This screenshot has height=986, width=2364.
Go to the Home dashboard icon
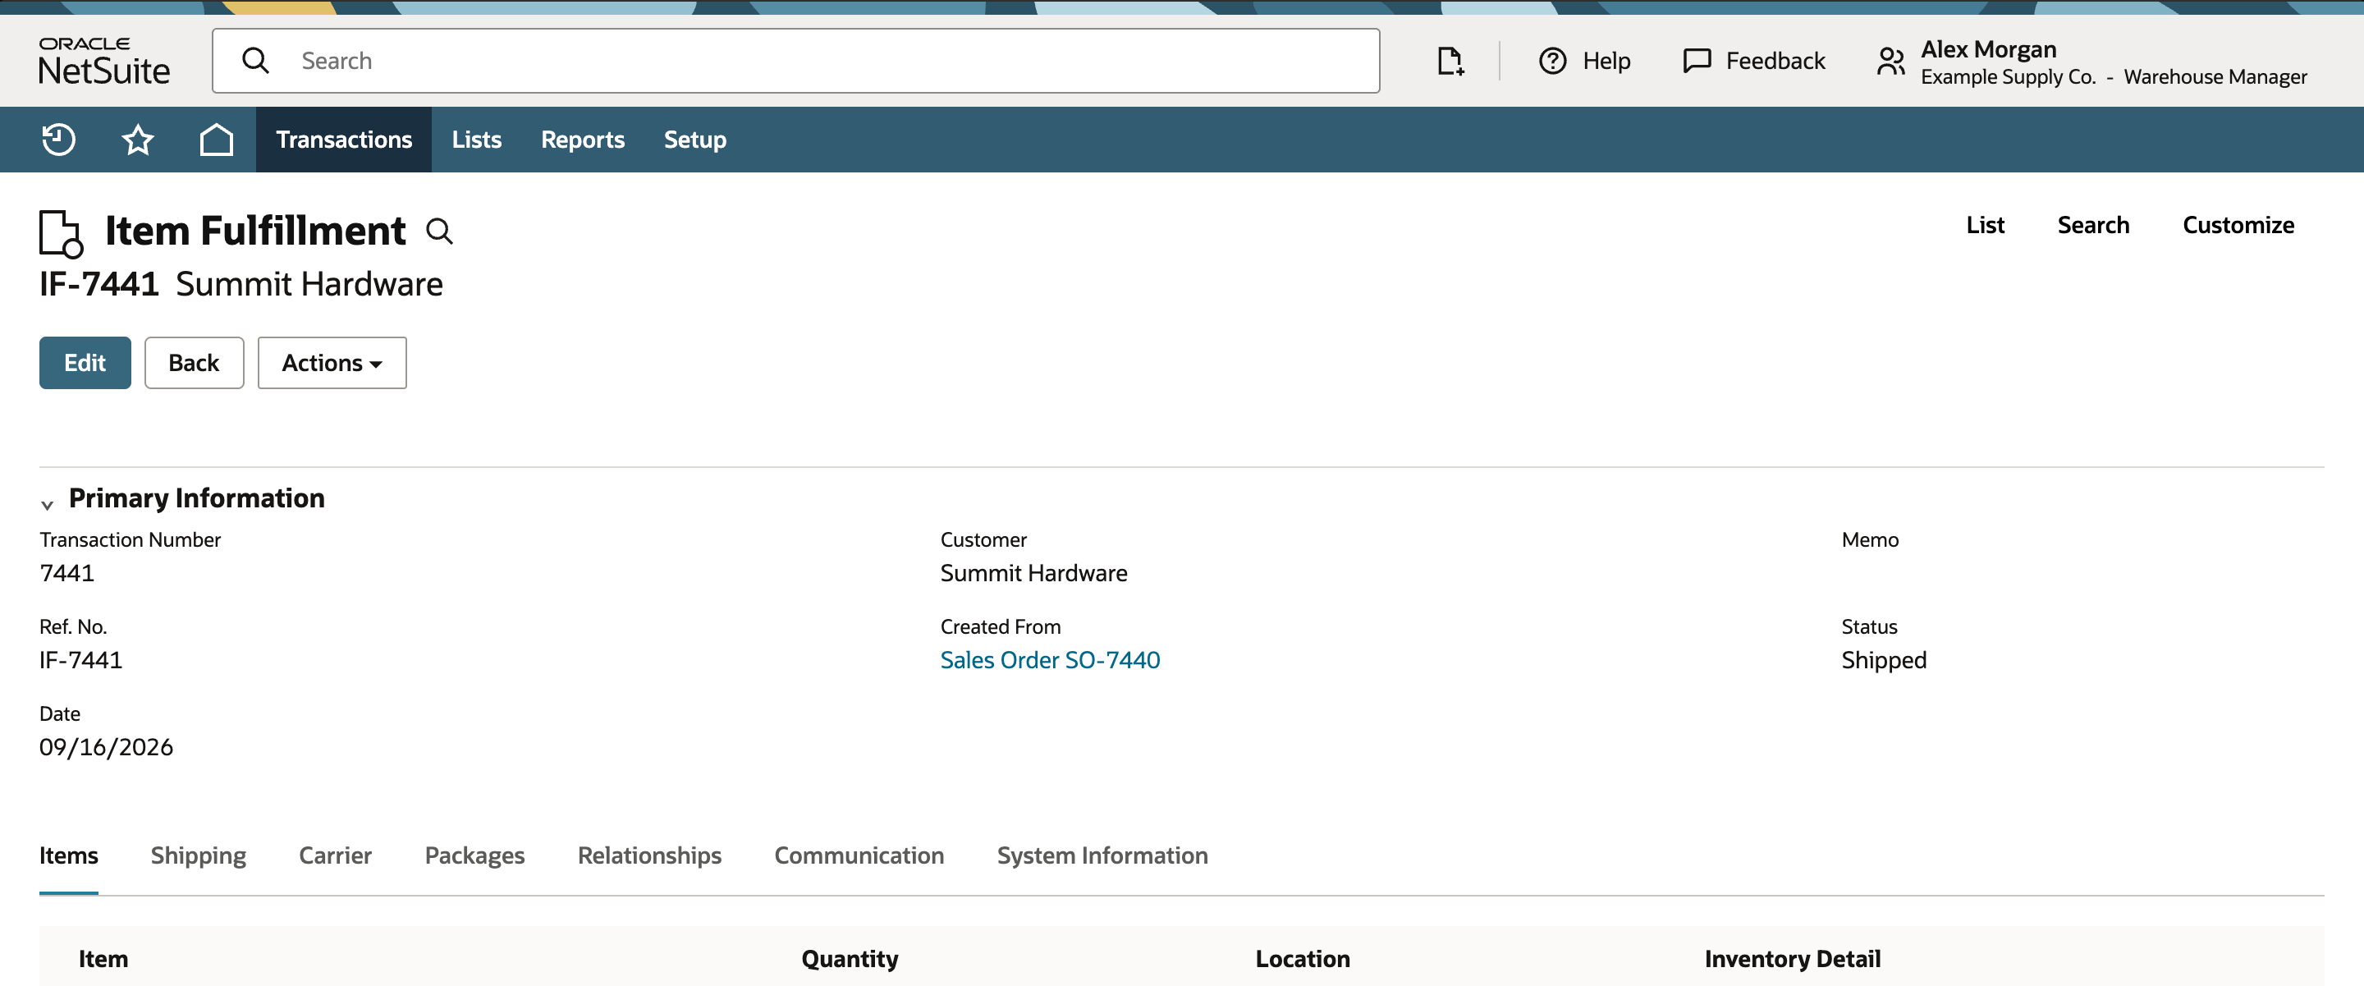pyautogui.click(x=217, y=140)
